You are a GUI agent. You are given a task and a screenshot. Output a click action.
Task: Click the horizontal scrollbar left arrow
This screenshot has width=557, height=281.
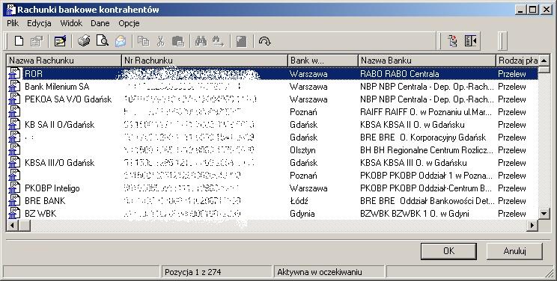(13, 225)
